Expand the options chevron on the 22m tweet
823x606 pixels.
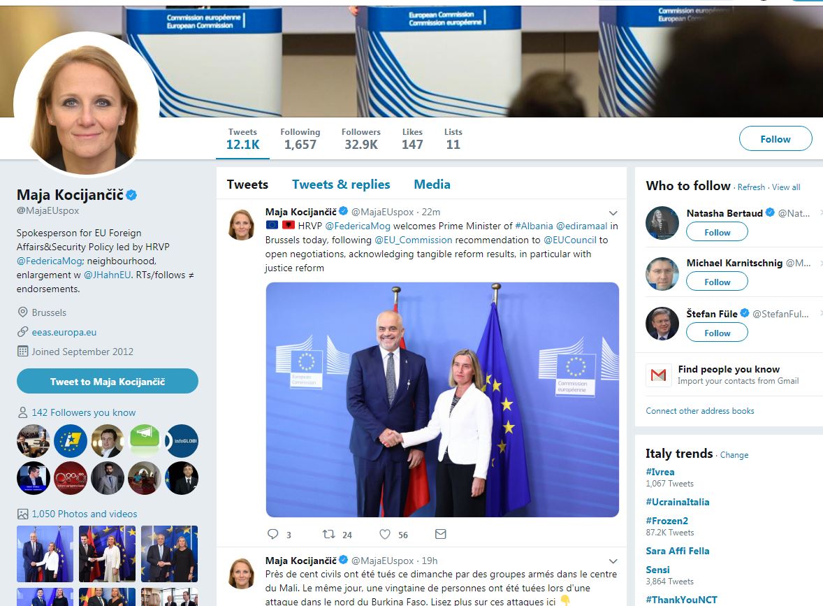pos(613,212)
